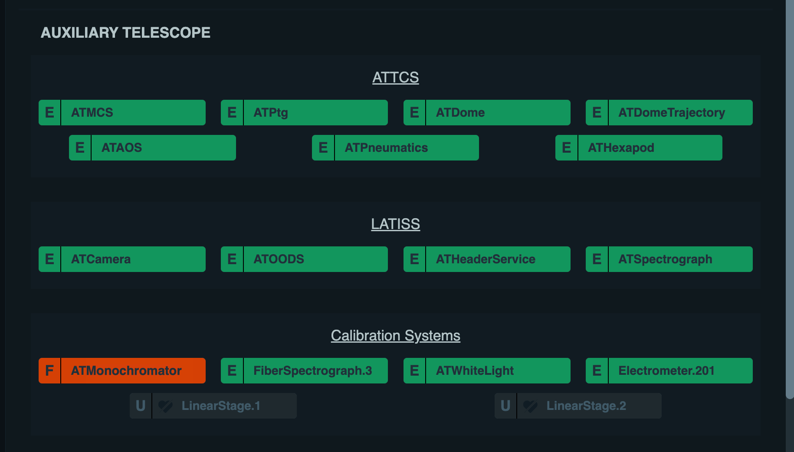This screenshot has width=794, height=452.
Task: Click the E state badge on ATMCS
Action: point(49,112)
